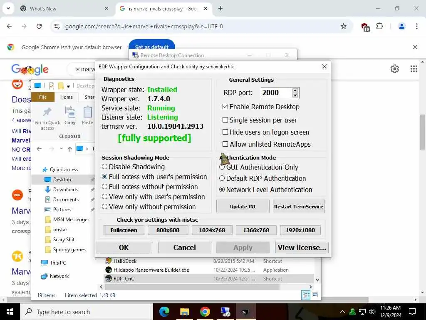
Task: Cancel the RDP Wrapper configuration dialog
Action: point(185,247)
